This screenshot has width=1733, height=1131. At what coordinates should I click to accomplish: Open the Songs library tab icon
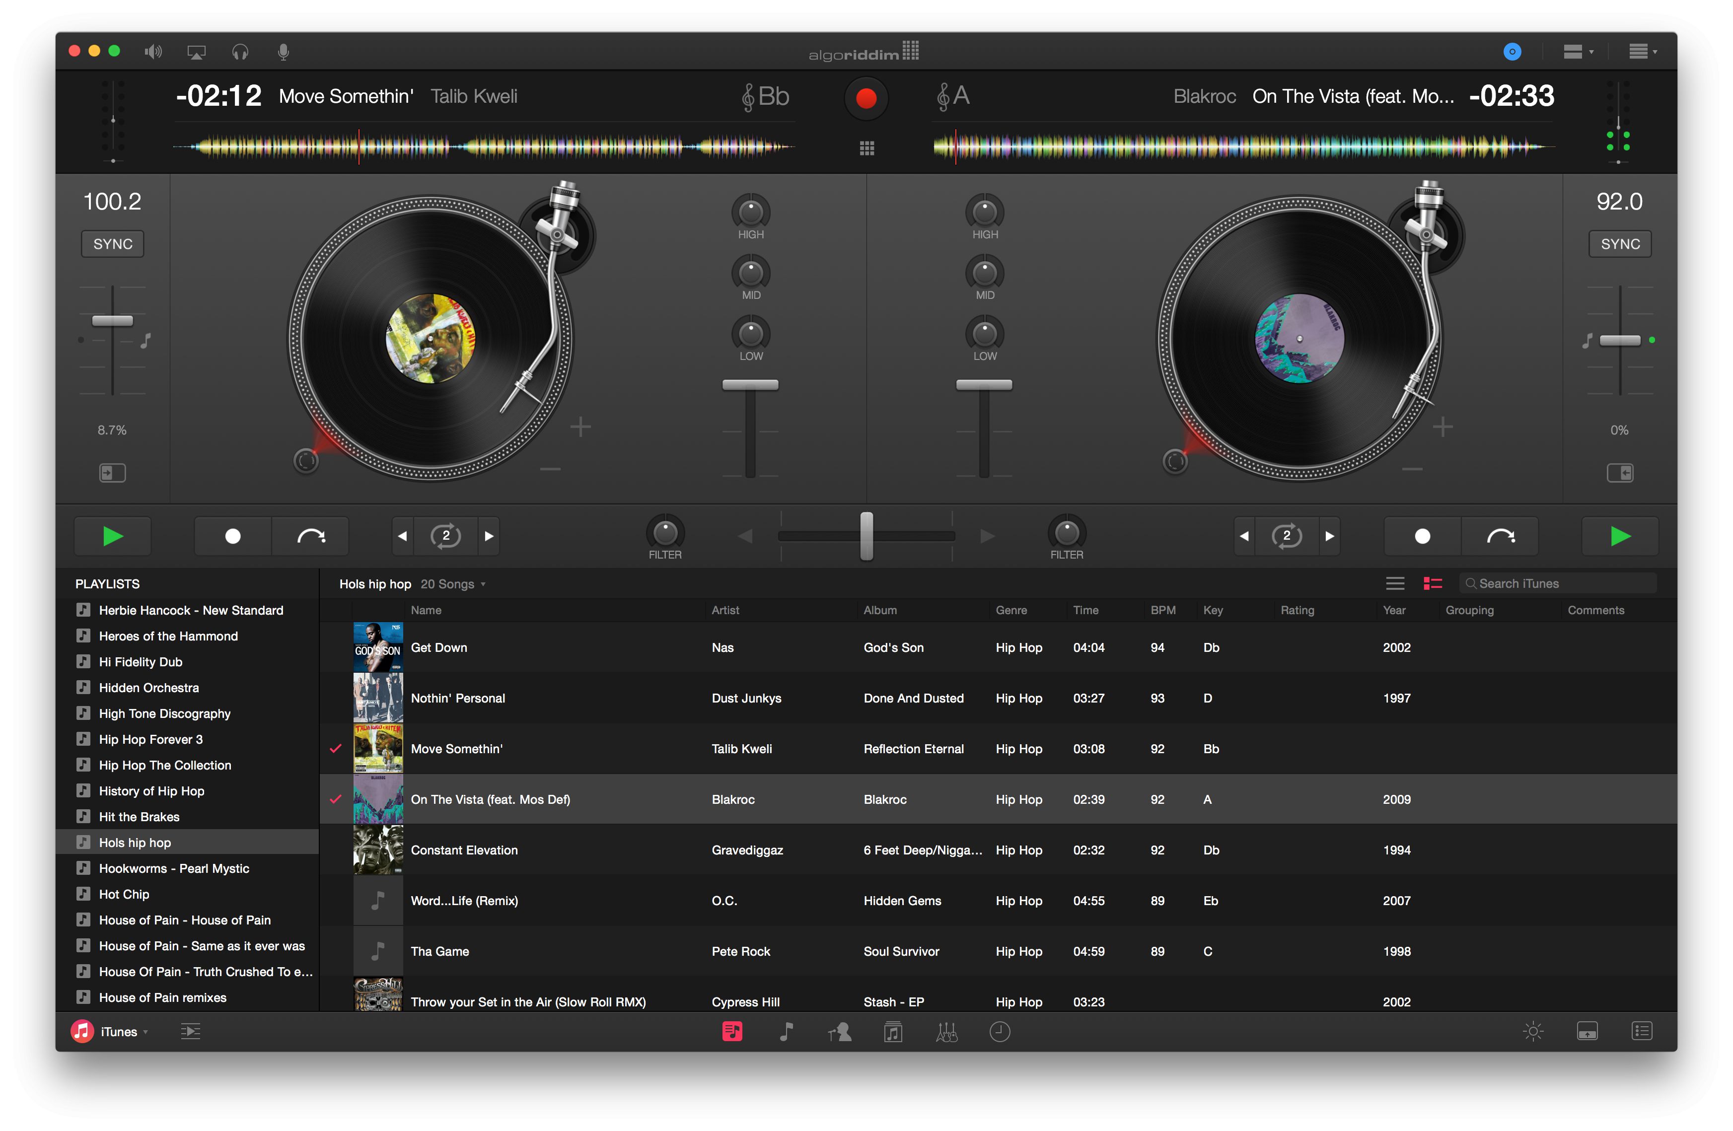pyautogui.click(x=786, y=1031)
